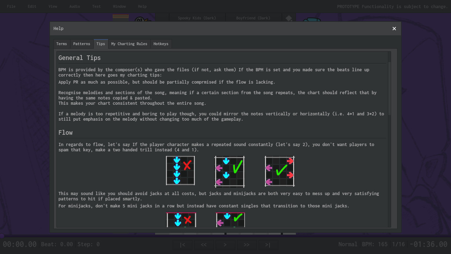Click the incorrect jack pattern image with red X
451x254 pixels.
pos(180,171)
